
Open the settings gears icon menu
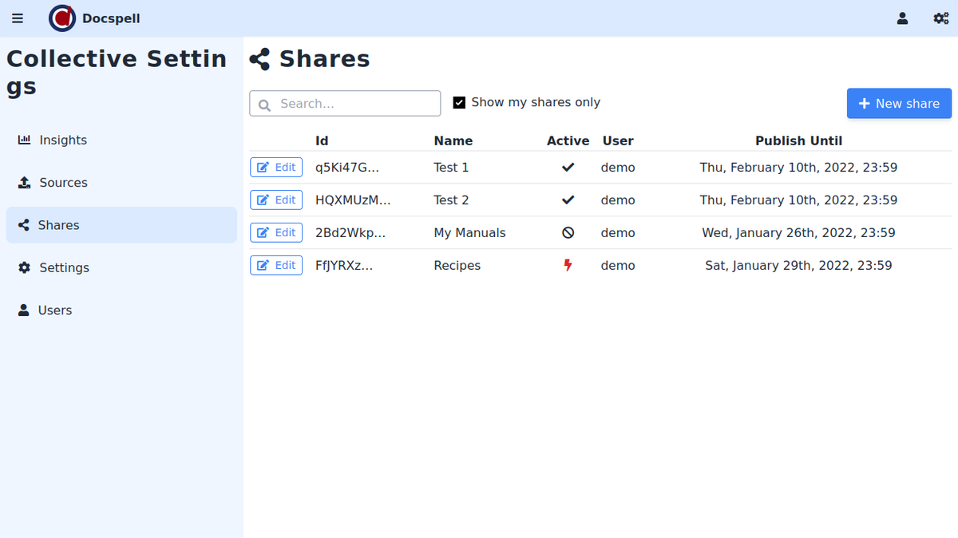pyautogui.click(x=940, y=18)
